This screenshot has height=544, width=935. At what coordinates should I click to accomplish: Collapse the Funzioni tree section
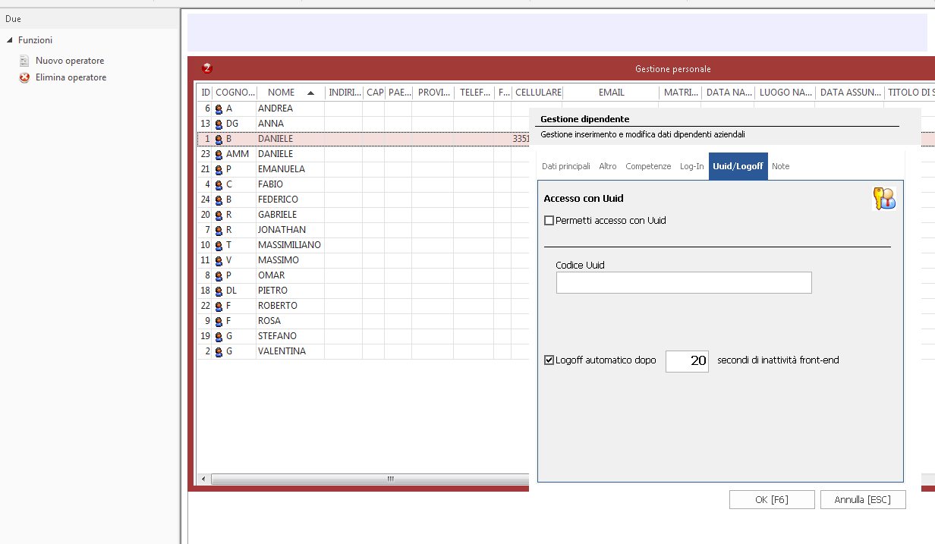click(x=10, y=39)
